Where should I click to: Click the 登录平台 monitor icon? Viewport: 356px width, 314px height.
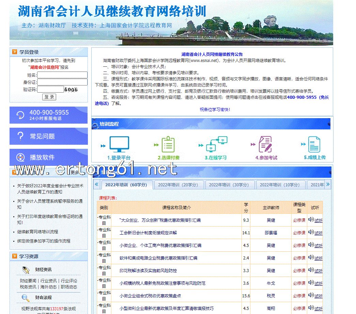119,144
